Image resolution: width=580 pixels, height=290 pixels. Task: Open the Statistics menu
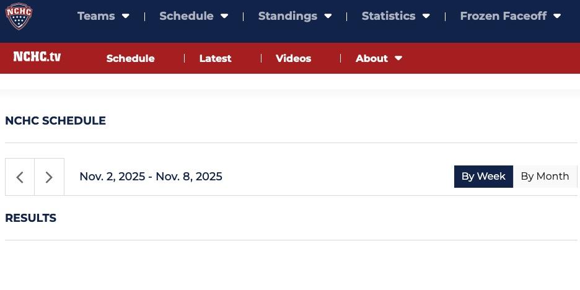coord(389,16)
